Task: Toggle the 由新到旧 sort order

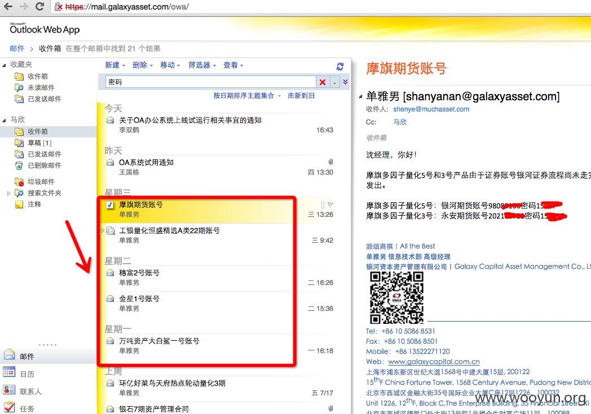Action: pos(301,96)
